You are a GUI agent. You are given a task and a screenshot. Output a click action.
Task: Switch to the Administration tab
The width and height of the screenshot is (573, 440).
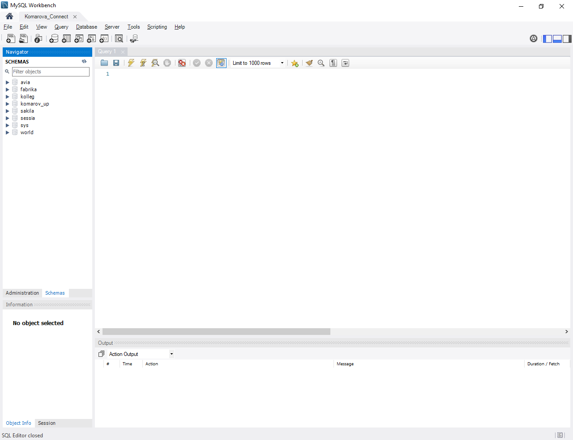22,293
